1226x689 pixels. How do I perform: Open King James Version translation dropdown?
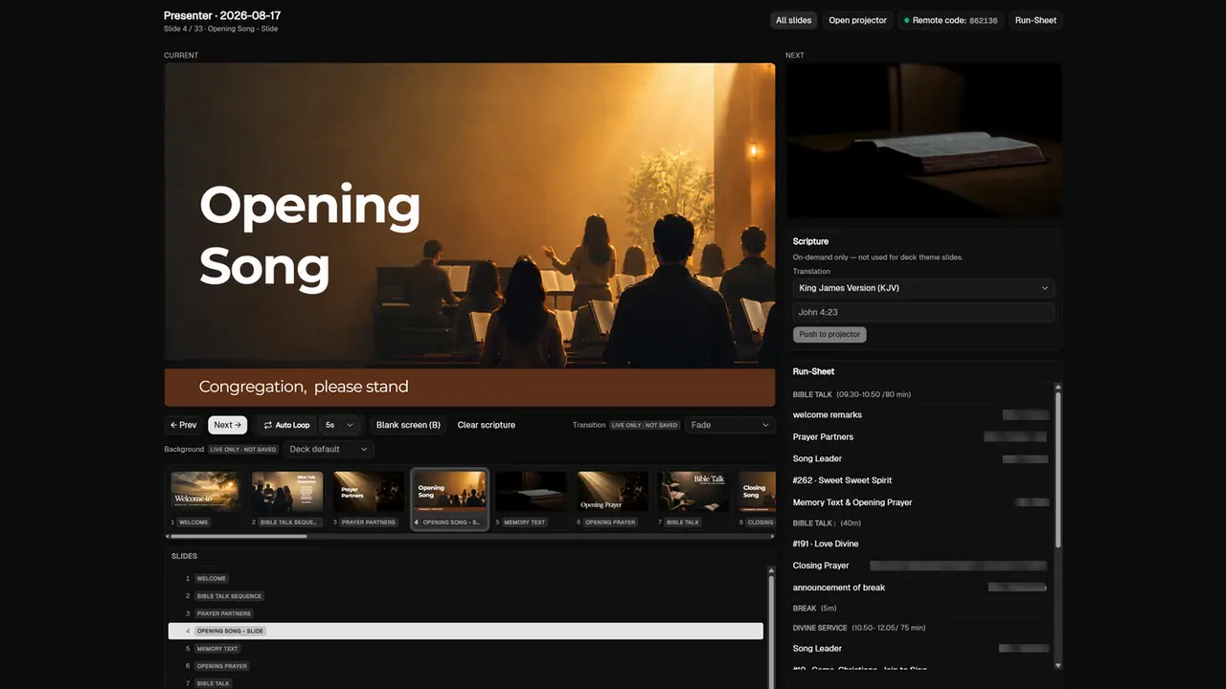923,288
